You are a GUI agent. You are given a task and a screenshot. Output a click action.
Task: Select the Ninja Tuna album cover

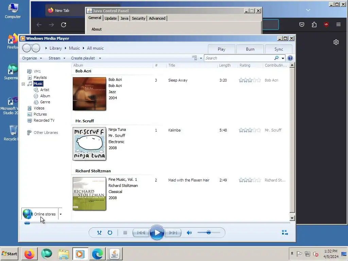(x=89, y=144)
